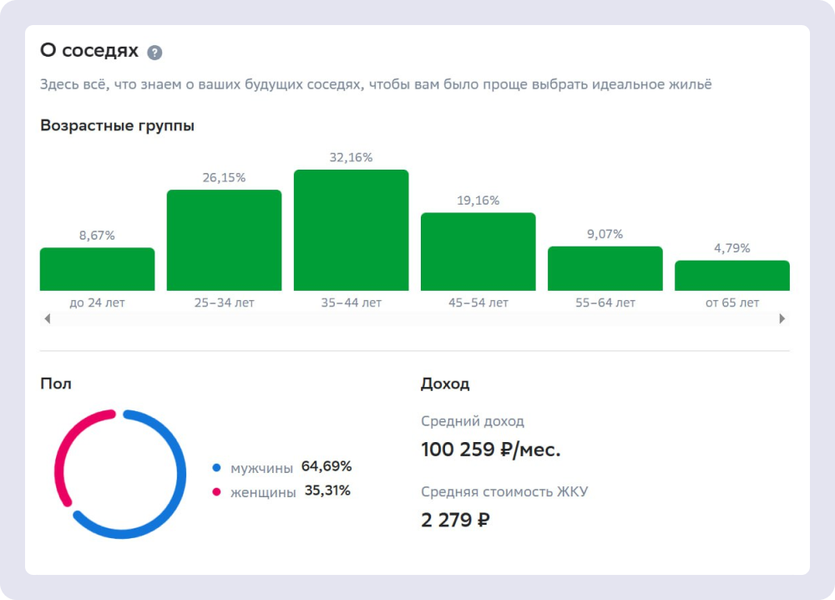Click the О соседях heading
The height and width of the screenshot is (600, 835).
89,51
